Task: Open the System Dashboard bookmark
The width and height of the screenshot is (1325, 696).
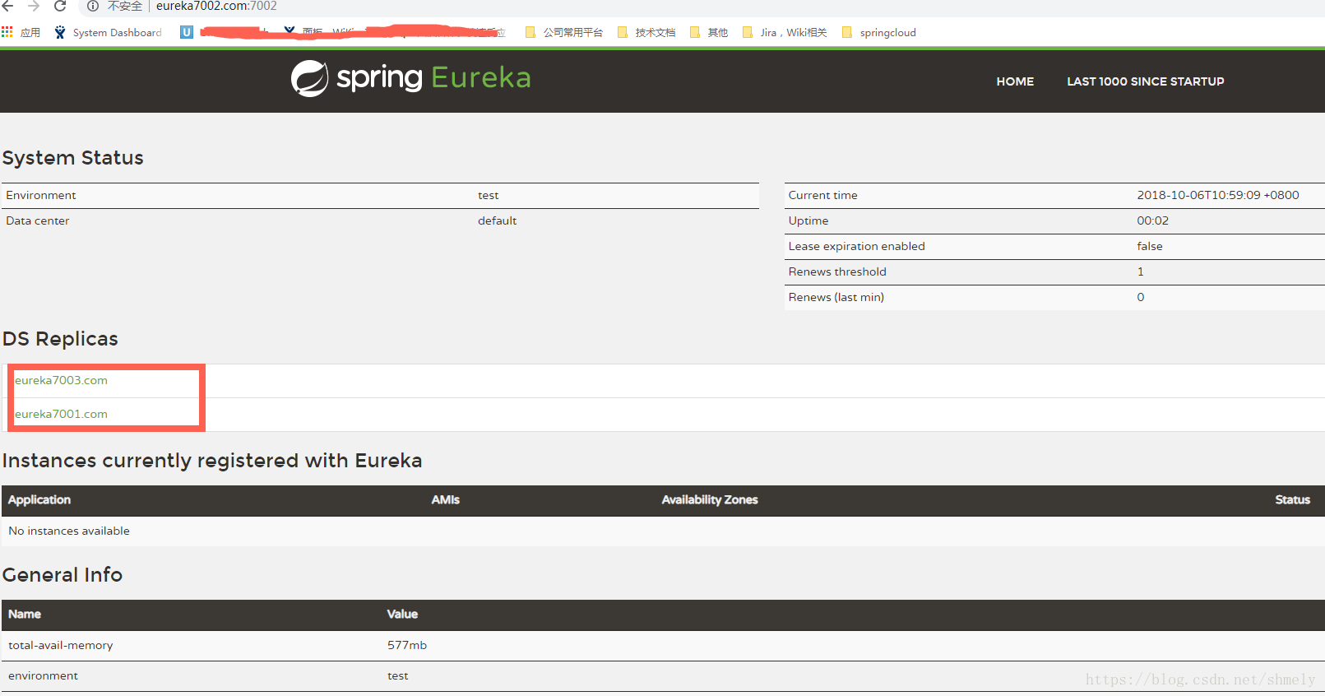Action: (108, 32)
